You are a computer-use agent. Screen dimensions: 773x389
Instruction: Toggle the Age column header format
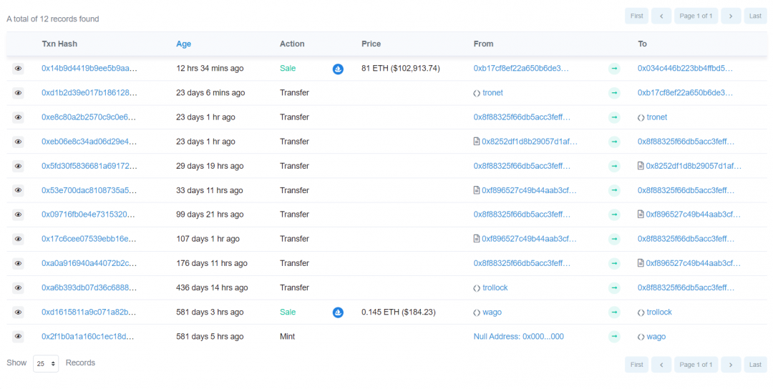coord(183,44)
